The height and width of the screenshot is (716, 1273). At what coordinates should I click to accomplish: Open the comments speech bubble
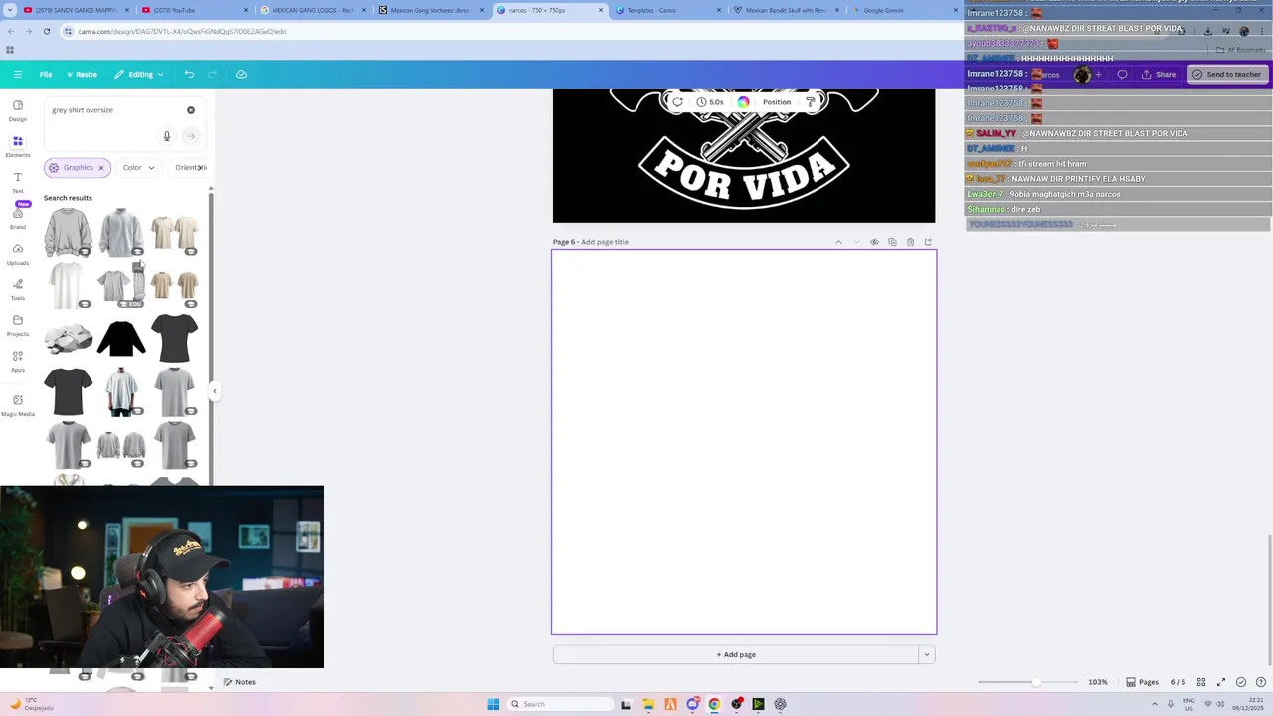(x=1123, y=74)
